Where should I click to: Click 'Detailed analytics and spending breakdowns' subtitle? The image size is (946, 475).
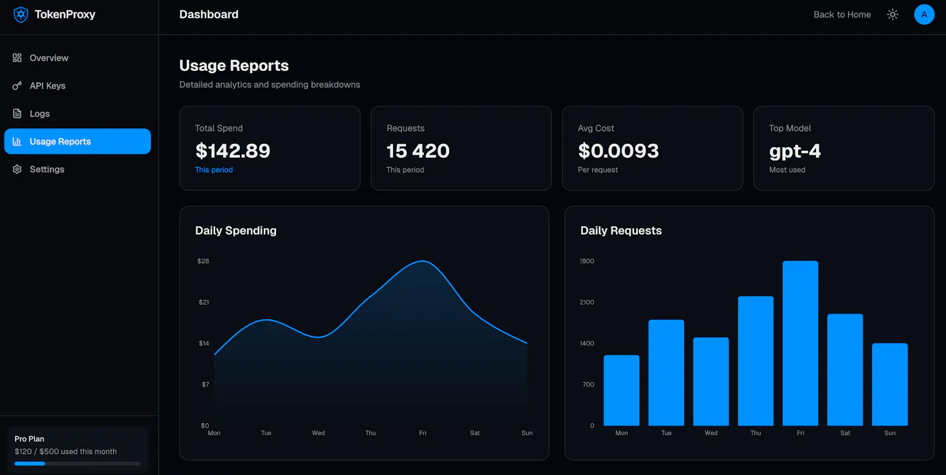point(270,84)
